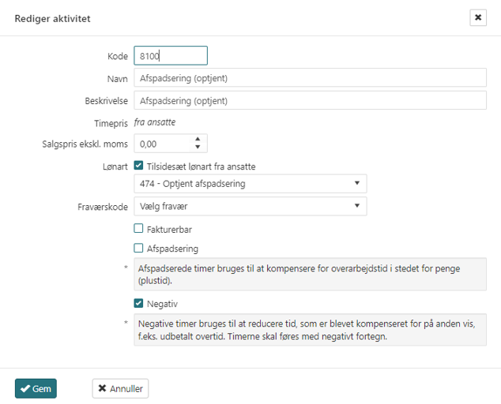Screen dimensions: 501x404
Task: Click the Timepris value 'fra ansatte'
Action: (154, 122)
